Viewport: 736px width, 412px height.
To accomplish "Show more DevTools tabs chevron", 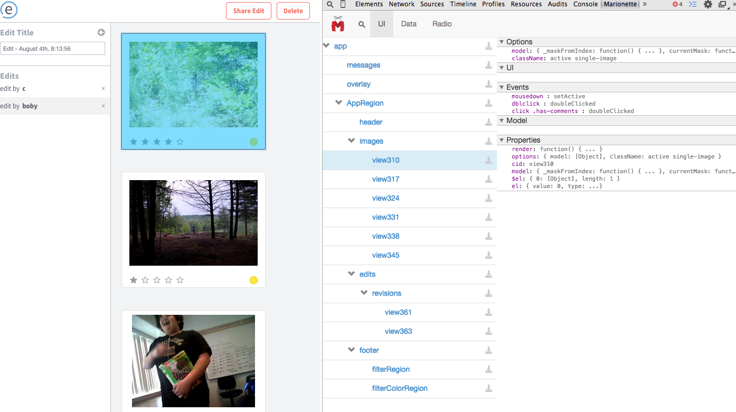I will (645, 4).
